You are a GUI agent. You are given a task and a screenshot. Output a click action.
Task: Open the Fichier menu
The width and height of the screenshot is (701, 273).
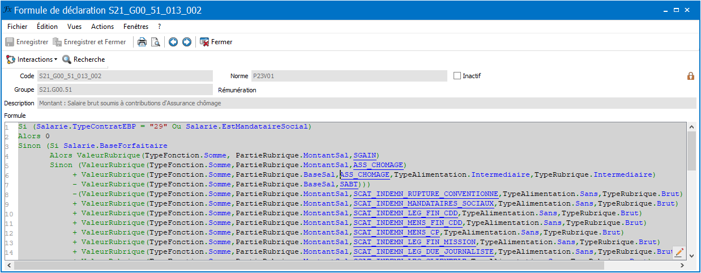[x=18, y=26]
